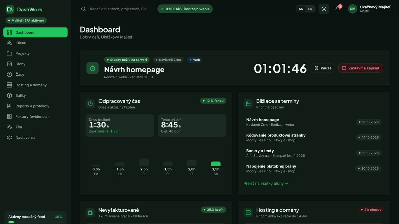Click the Reporty a protokoly chart icon
Screen dimensions: 399x224
(9, 106)
